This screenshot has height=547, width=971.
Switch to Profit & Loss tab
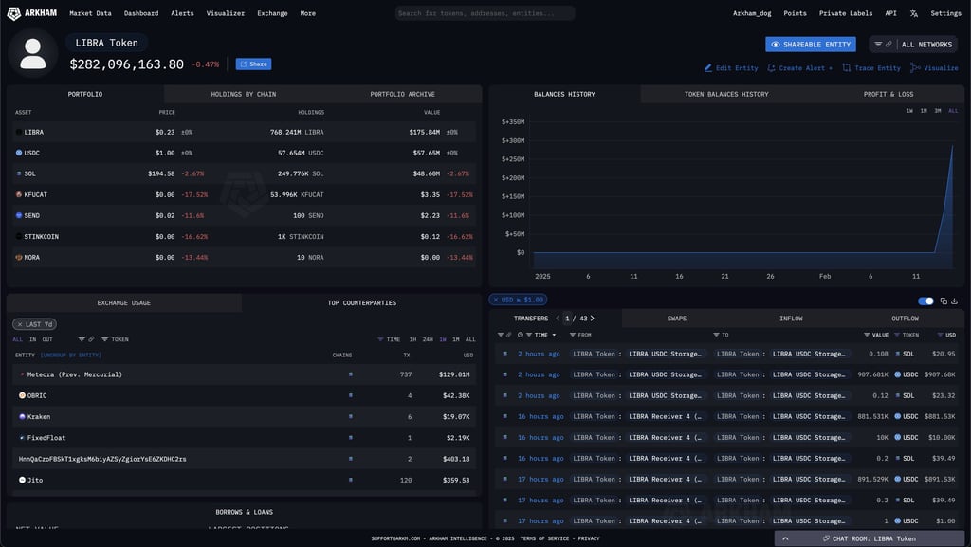888,94
